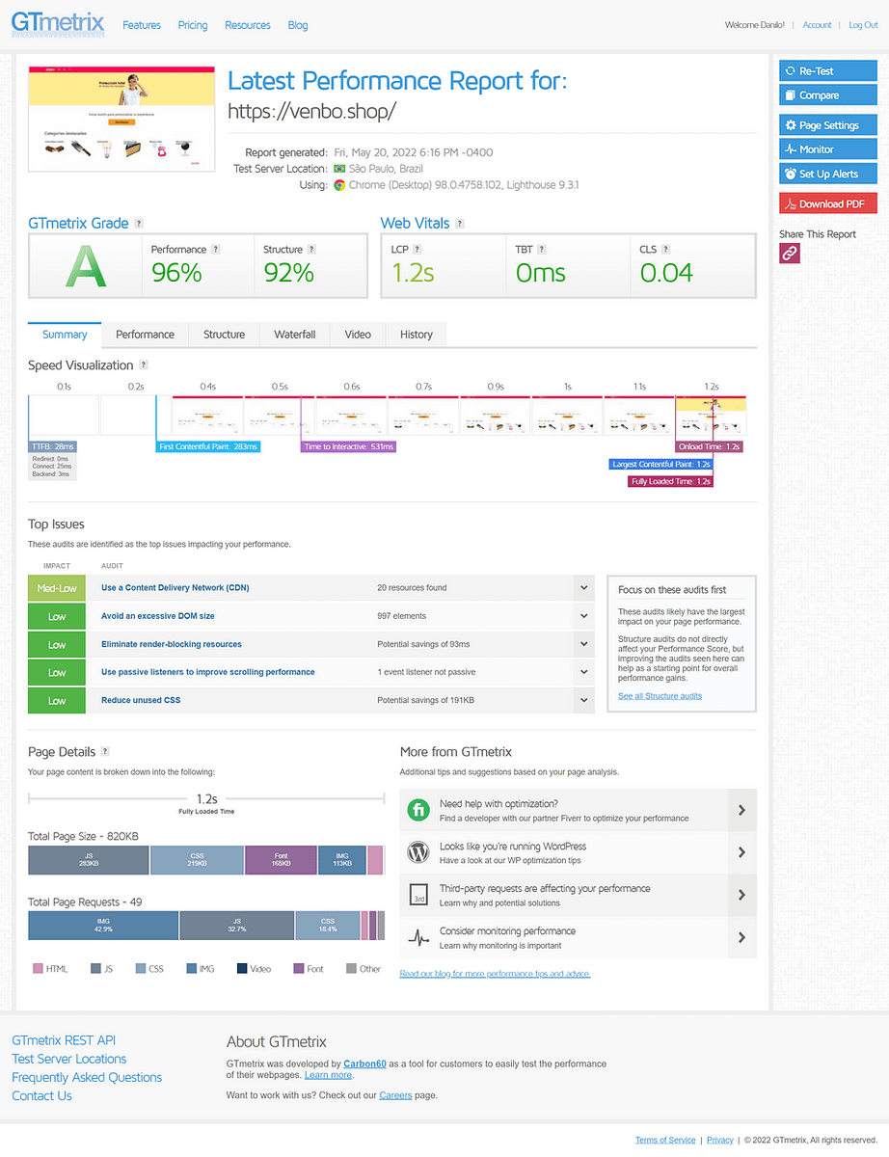This screenshot has height=1157, width=889.
Task: Click Avoid an excessive DOM size link
Action: coord(158,615)
